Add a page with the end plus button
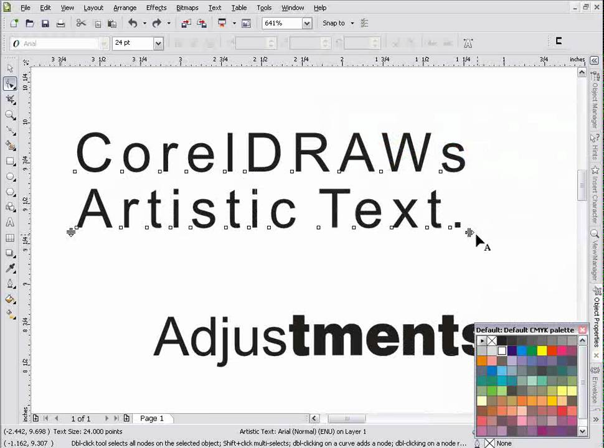Image resolution: width=604 pixels, height=448 pixels. coord(126,418)
